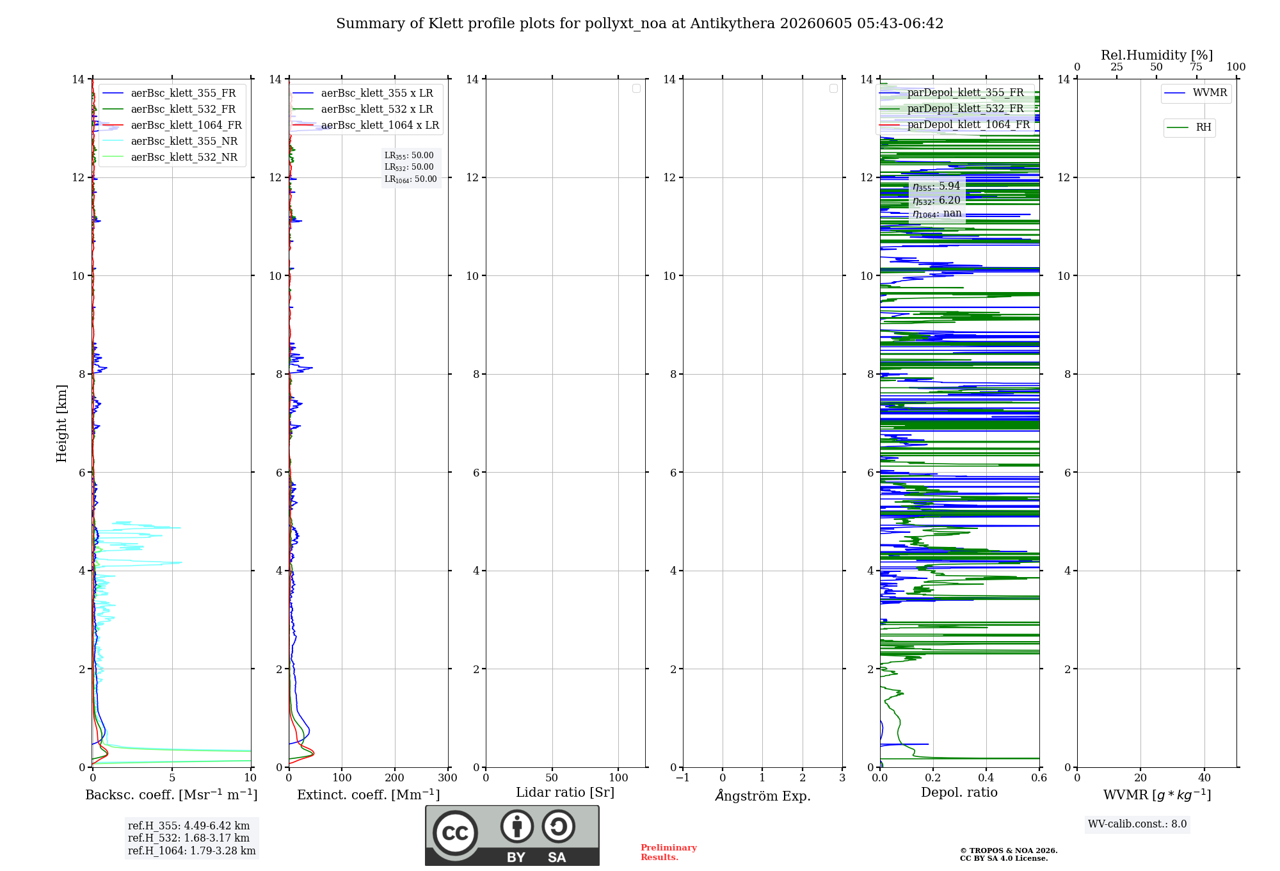1280x871 pixels.
Task: Click legend entry 'aerBsc_klett_532 x LR'
Action: pos(377,110)
